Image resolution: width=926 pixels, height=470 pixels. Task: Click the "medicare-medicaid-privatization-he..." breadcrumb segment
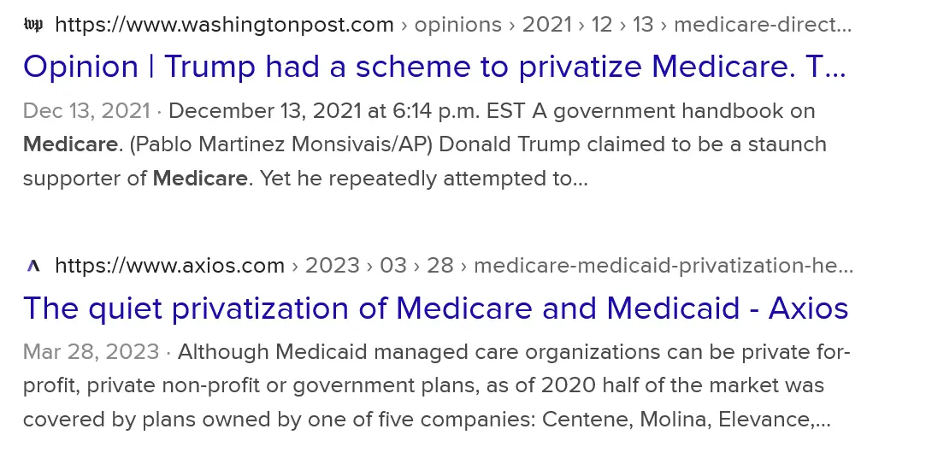tap(664, 266)
